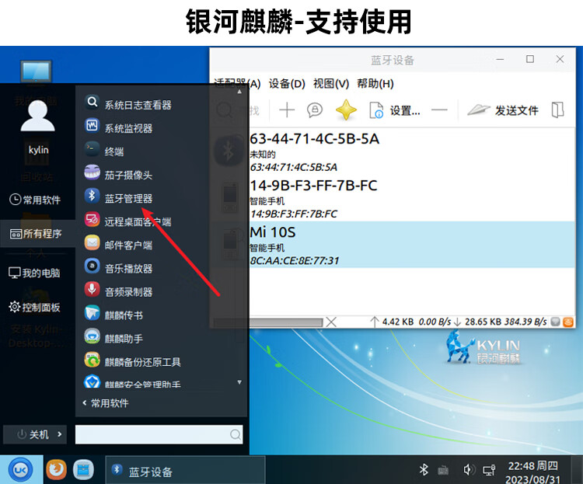Click the minus remove-device toolbar icon
Viewport: 583px width, 484px height.
point(439,110)
